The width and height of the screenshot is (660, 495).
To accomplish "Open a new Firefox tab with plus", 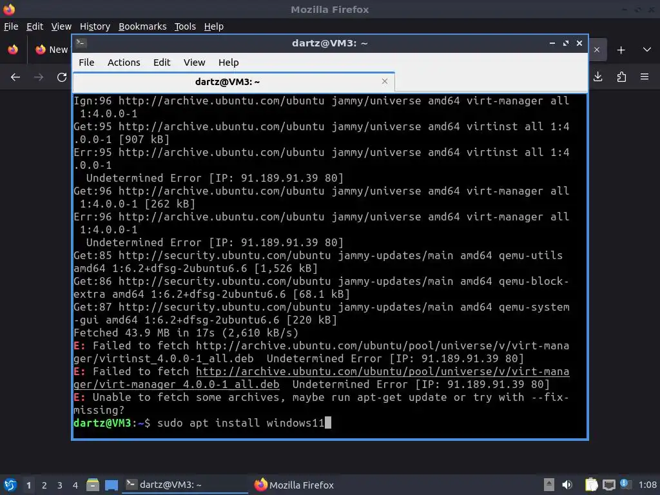I will pos(621,50).
